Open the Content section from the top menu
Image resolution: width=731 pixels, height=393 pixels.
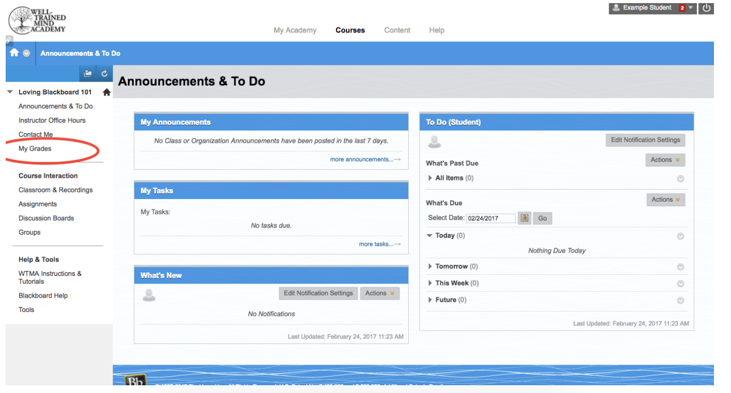point(397,30)
